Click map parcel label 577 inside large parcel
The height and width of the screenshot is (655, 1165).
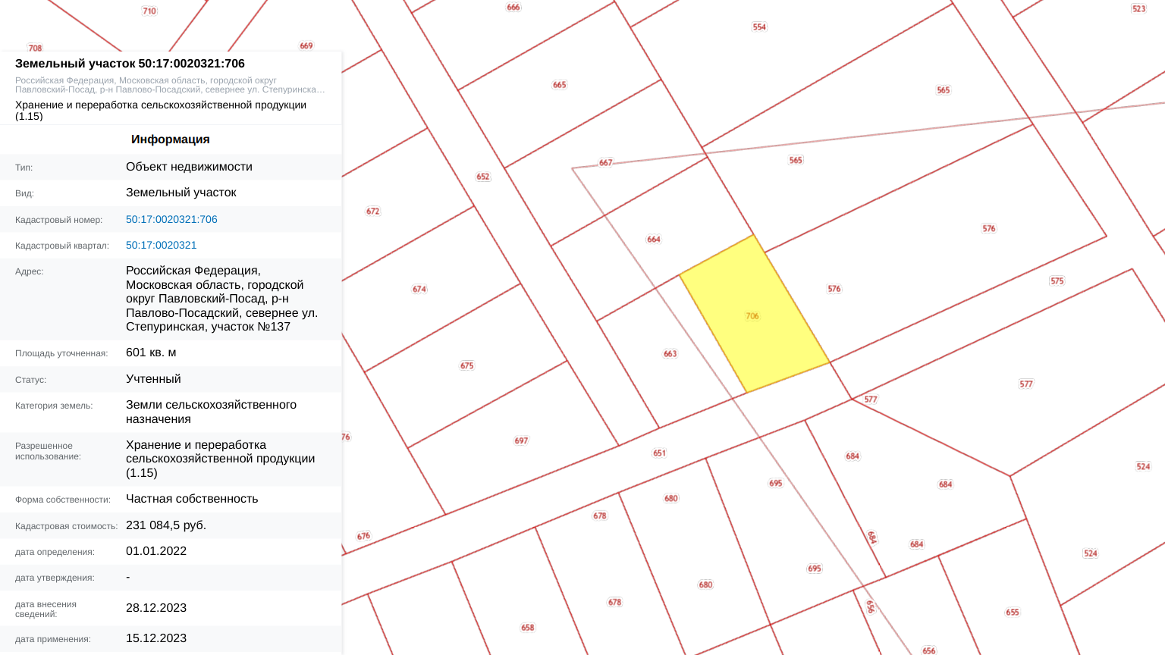[1026, 384]
